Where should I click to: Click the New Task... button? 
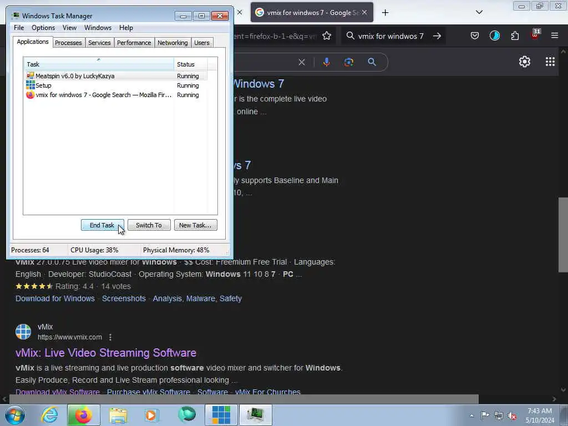195,225
